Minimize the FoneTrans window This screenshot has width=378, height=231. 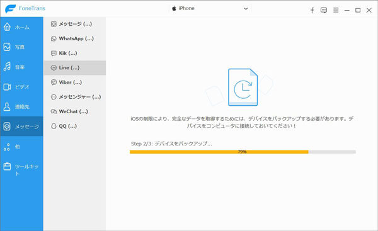(x=347, y=10)
